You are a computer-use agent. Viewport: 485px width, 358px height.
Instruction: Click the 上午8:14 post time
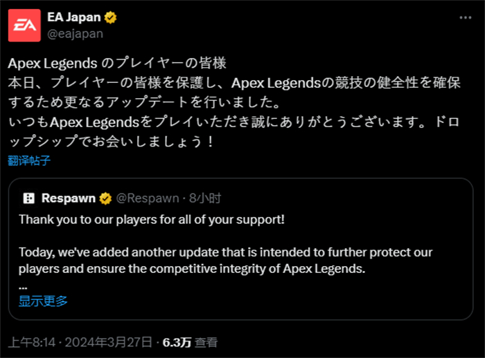(32, 342)
